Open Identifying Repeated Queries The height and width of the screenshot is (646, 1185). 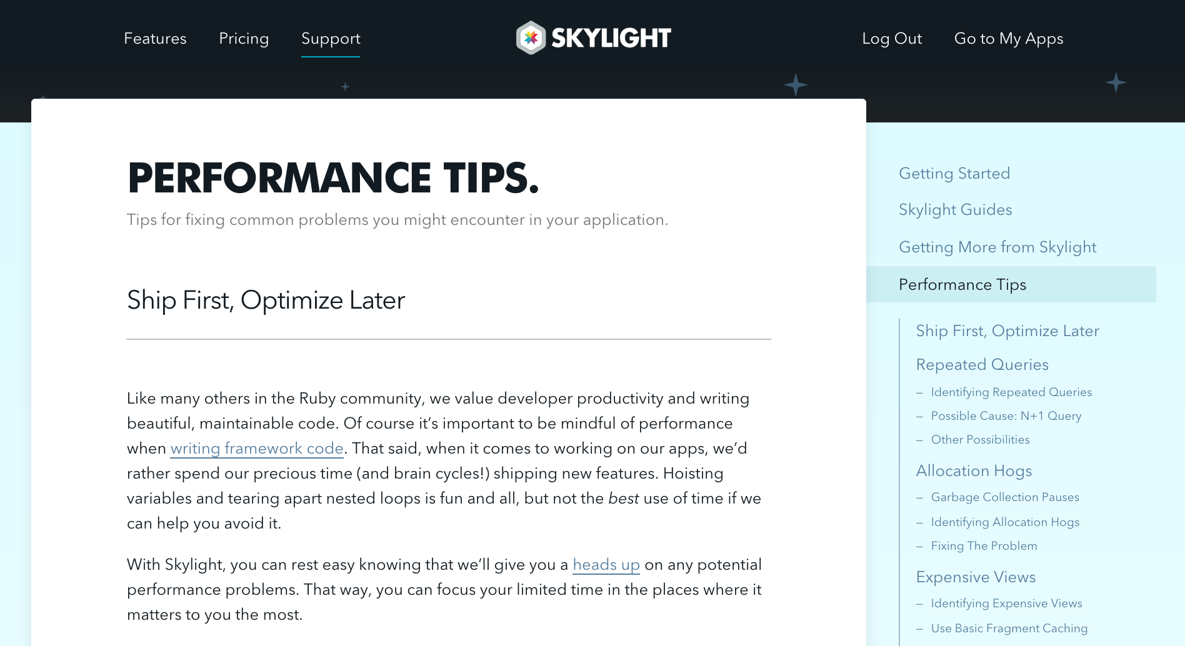(1011, 392)
